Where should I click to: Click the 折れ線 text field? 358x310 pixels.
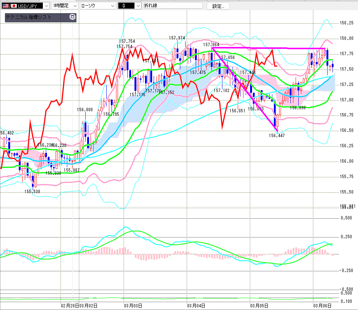click(173, 6)
